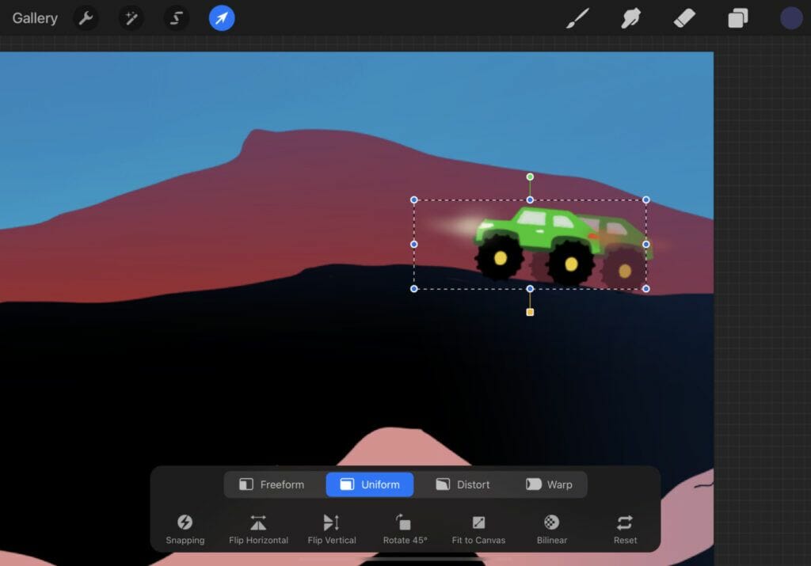This screenshot has height=566, width=811.
Task: Switch to Uniform transform mode
Action: pyautogui.click(x=370, y=484)
